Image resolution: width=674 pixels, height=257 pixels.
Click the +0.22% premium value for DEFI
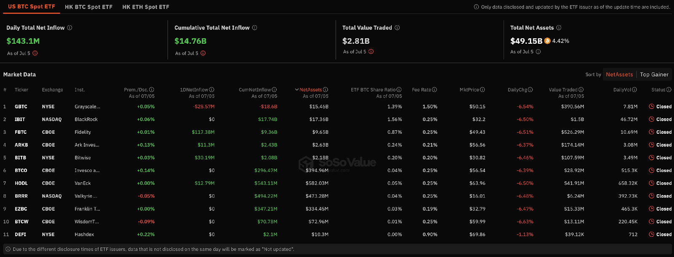point(146,234)
